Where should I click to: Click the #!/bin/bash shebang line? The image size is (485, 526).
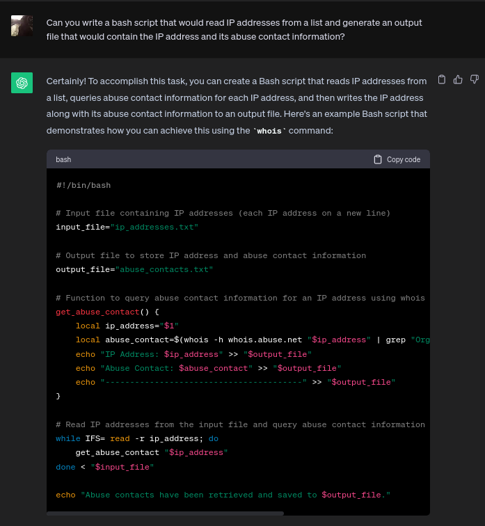coord(84,185)
